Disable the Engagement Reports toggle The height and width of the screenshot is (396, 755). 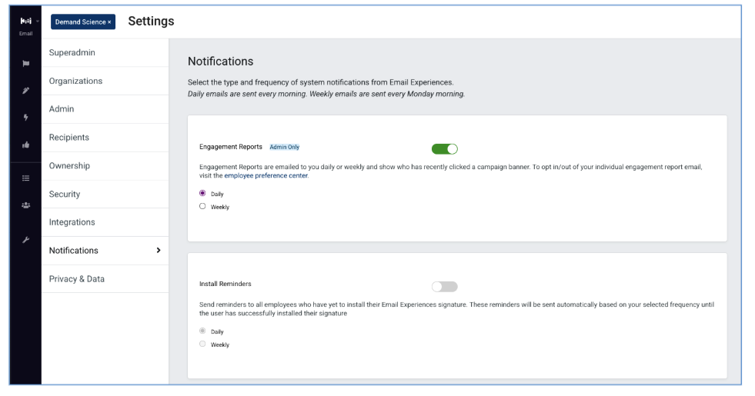tap(444, 149)
